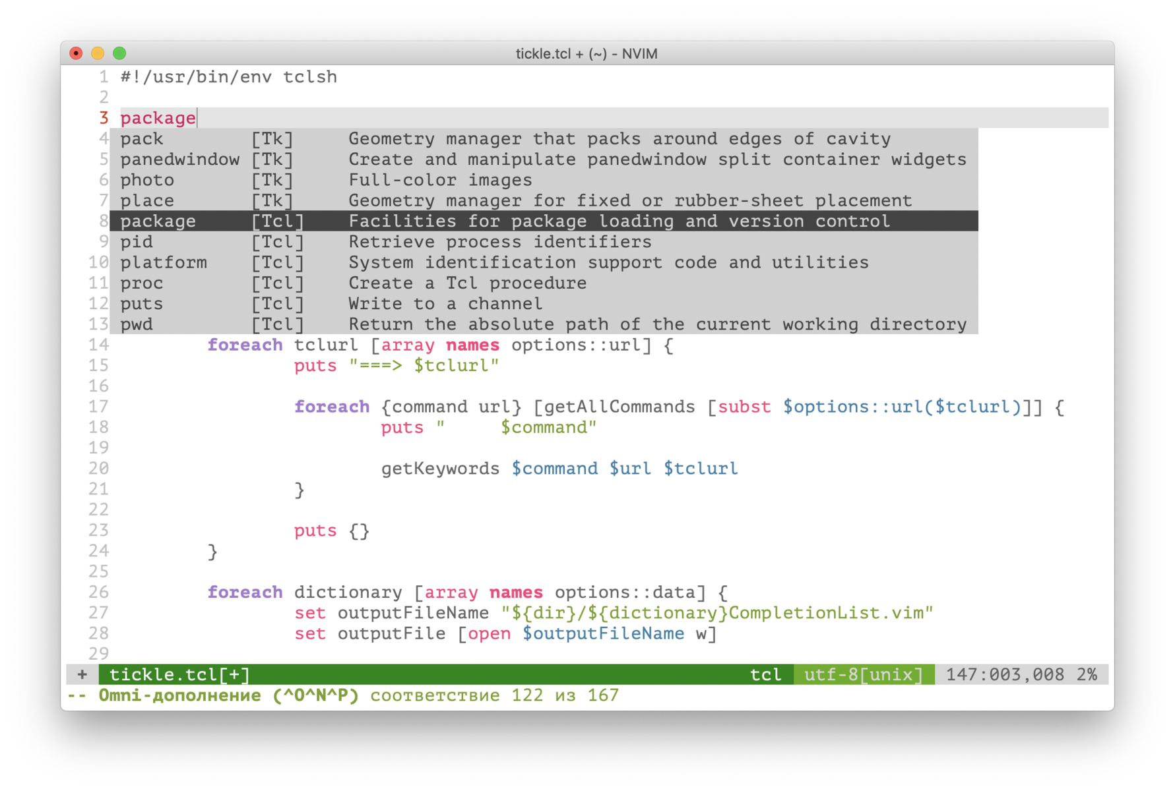1175x791 pixels.
Task: Click 'outputFileName' on line 27
Action: (x=413, y=613)
